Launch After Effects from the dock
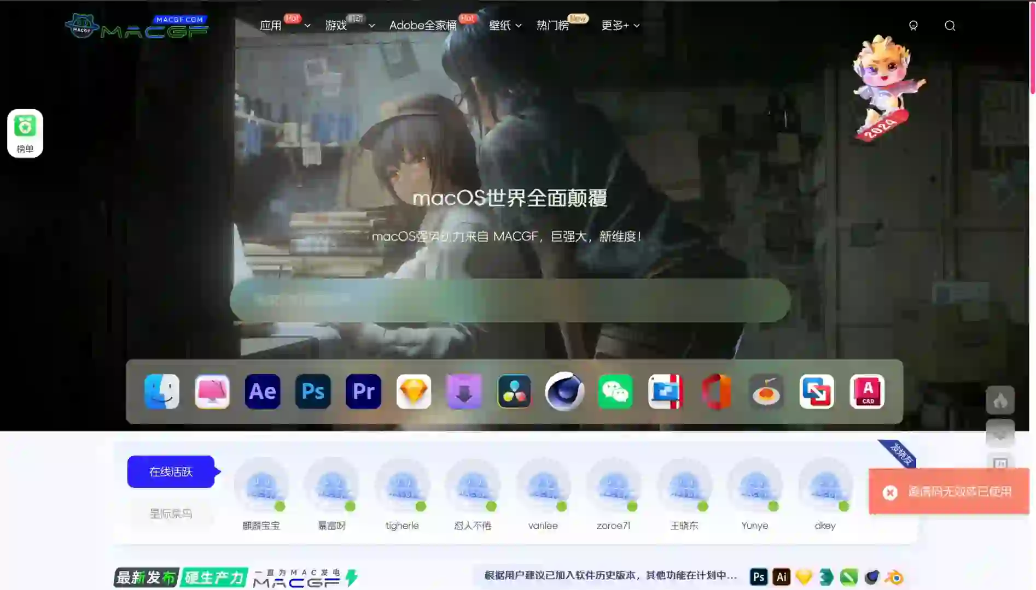1036x590 pixels. (263, 391)
